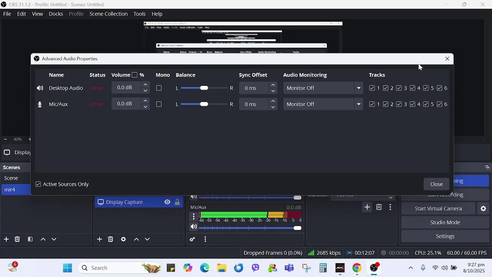Configure virtual camera gear icon
Viewport: 492px width, 277px height.
pos(483,209)
